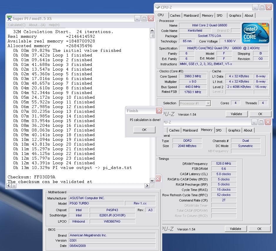Screen dimensions: 276x251
Task: Click the Multiplier value x 9.0
Action: pos(193,81)
